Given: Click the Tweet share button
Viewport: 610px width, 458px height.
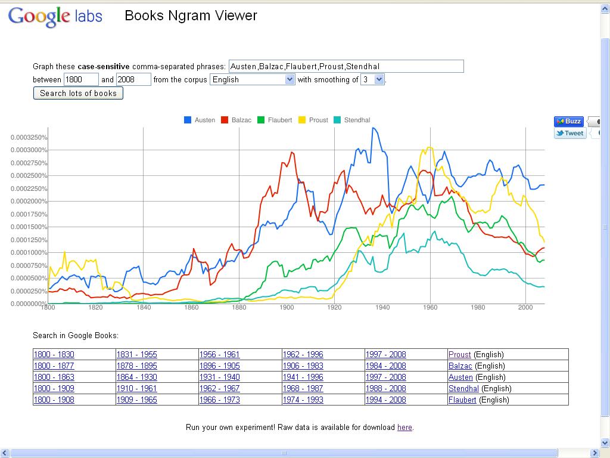Looking at the screenshot, I should click(570, 133).
